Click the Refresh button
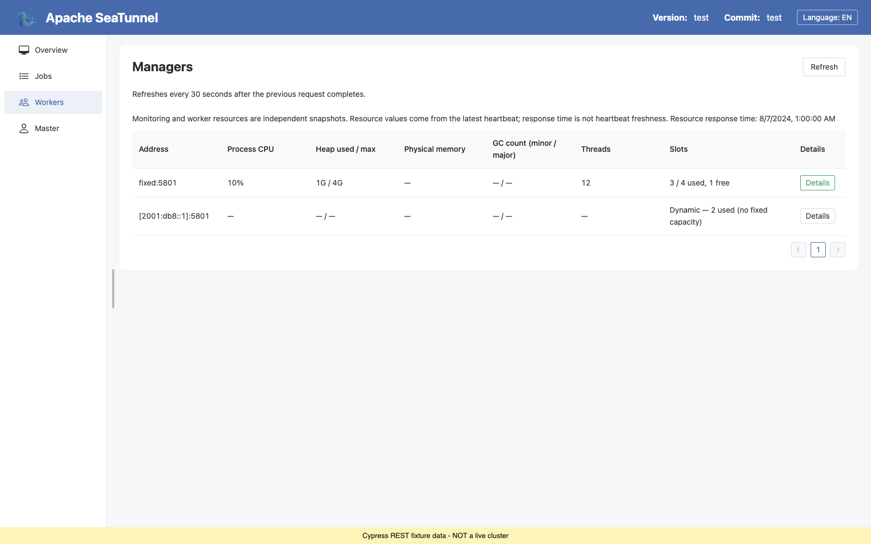871x544 pixels. pyautogui.click(x=824, y=67)
